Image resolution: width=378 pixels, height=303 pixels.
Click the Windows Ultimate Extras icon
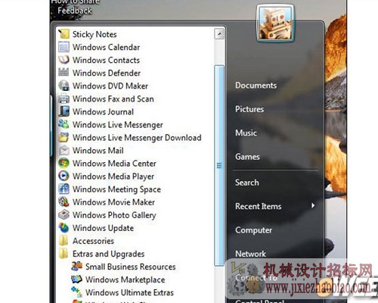click(76, 292)
